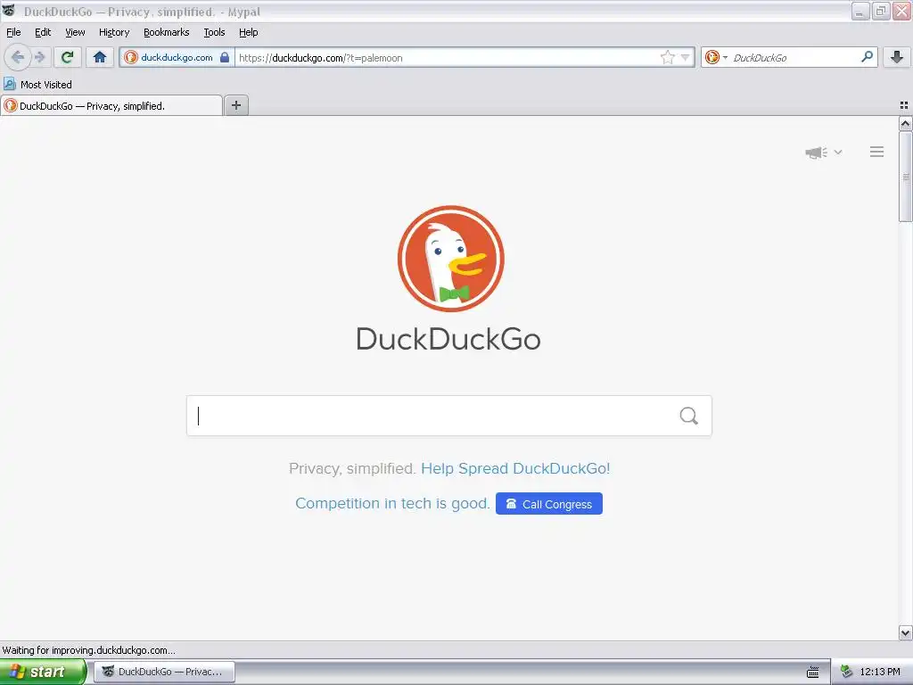Click the Most Visited bookmark label
The height and width of the screenshot is (685, 913).
[x=46, y=85]
